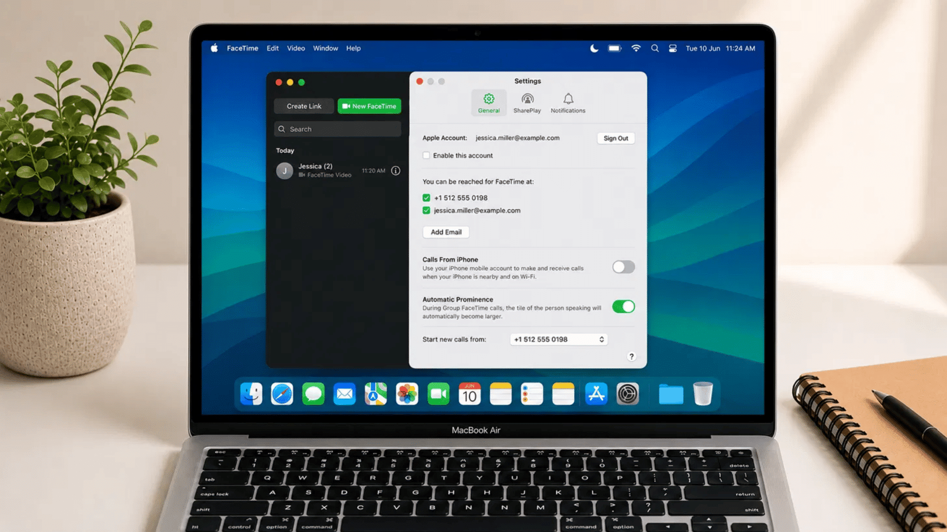Open Calendar from the Dock

(x=470, y=394)
